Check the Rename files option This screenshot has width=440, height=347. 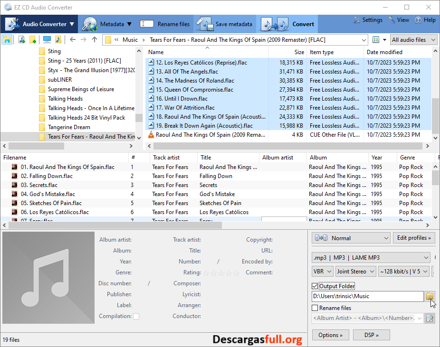tap(315, 308)
